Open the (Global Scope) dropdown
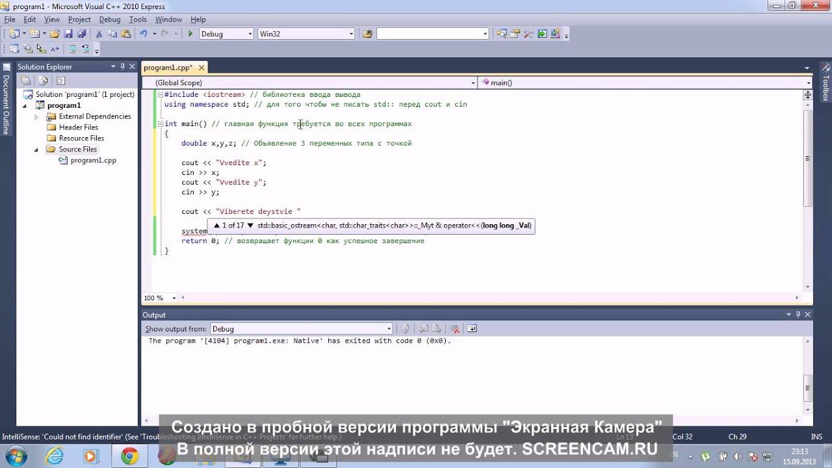The height and width of the screenshot is (468, 832). click(473, 83)
